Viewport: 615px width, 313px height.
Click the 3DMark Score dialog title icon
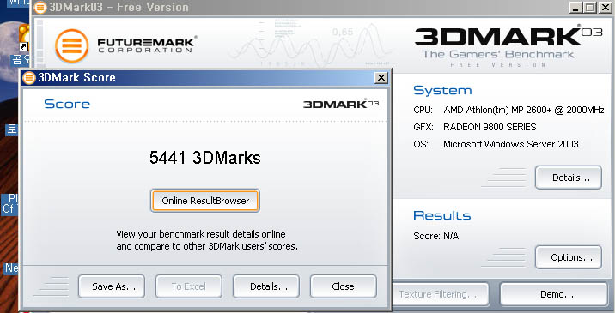(x=29, y=77)
